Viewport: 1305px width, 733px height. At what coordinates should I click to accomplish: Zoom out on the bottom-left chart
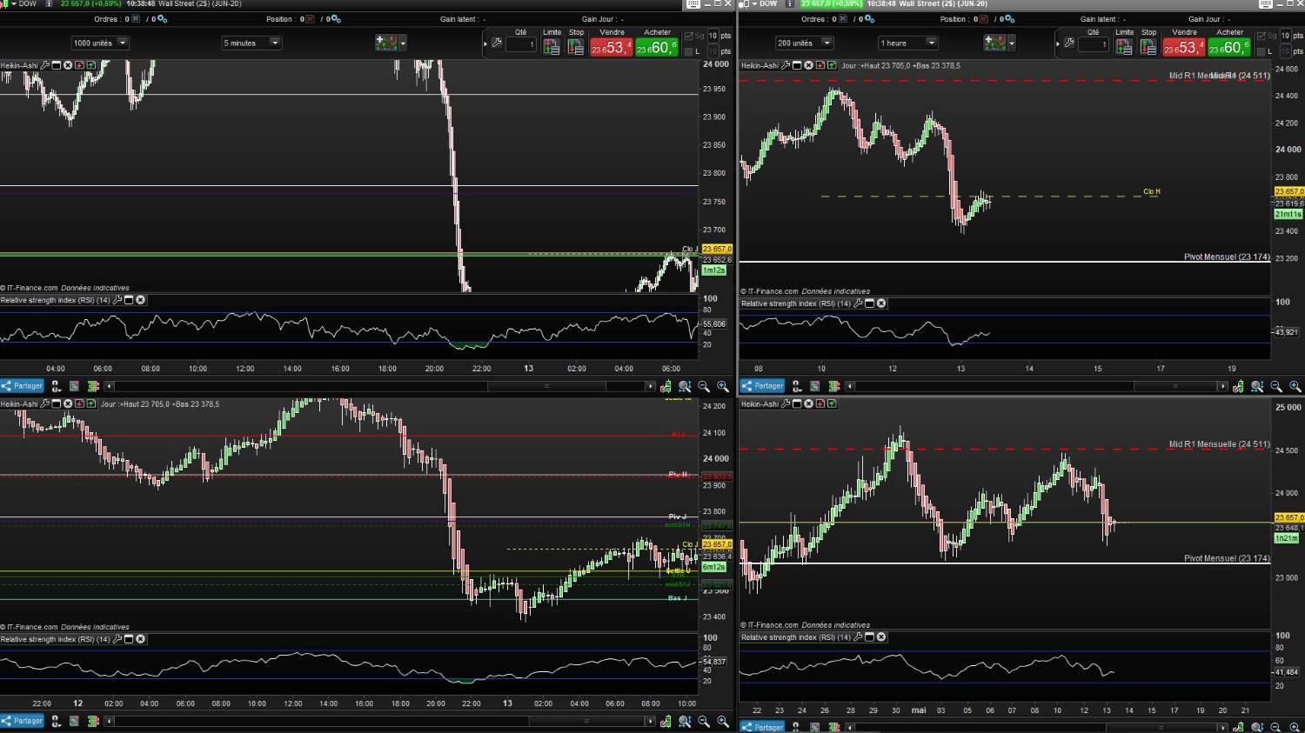click(704, 721)
